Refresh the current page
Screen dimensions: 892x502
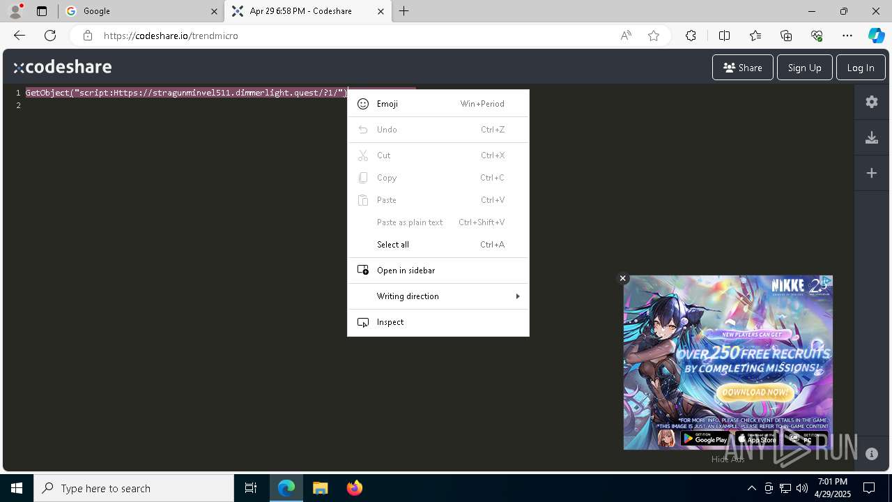pyautogui.click(x=50, y=36)
